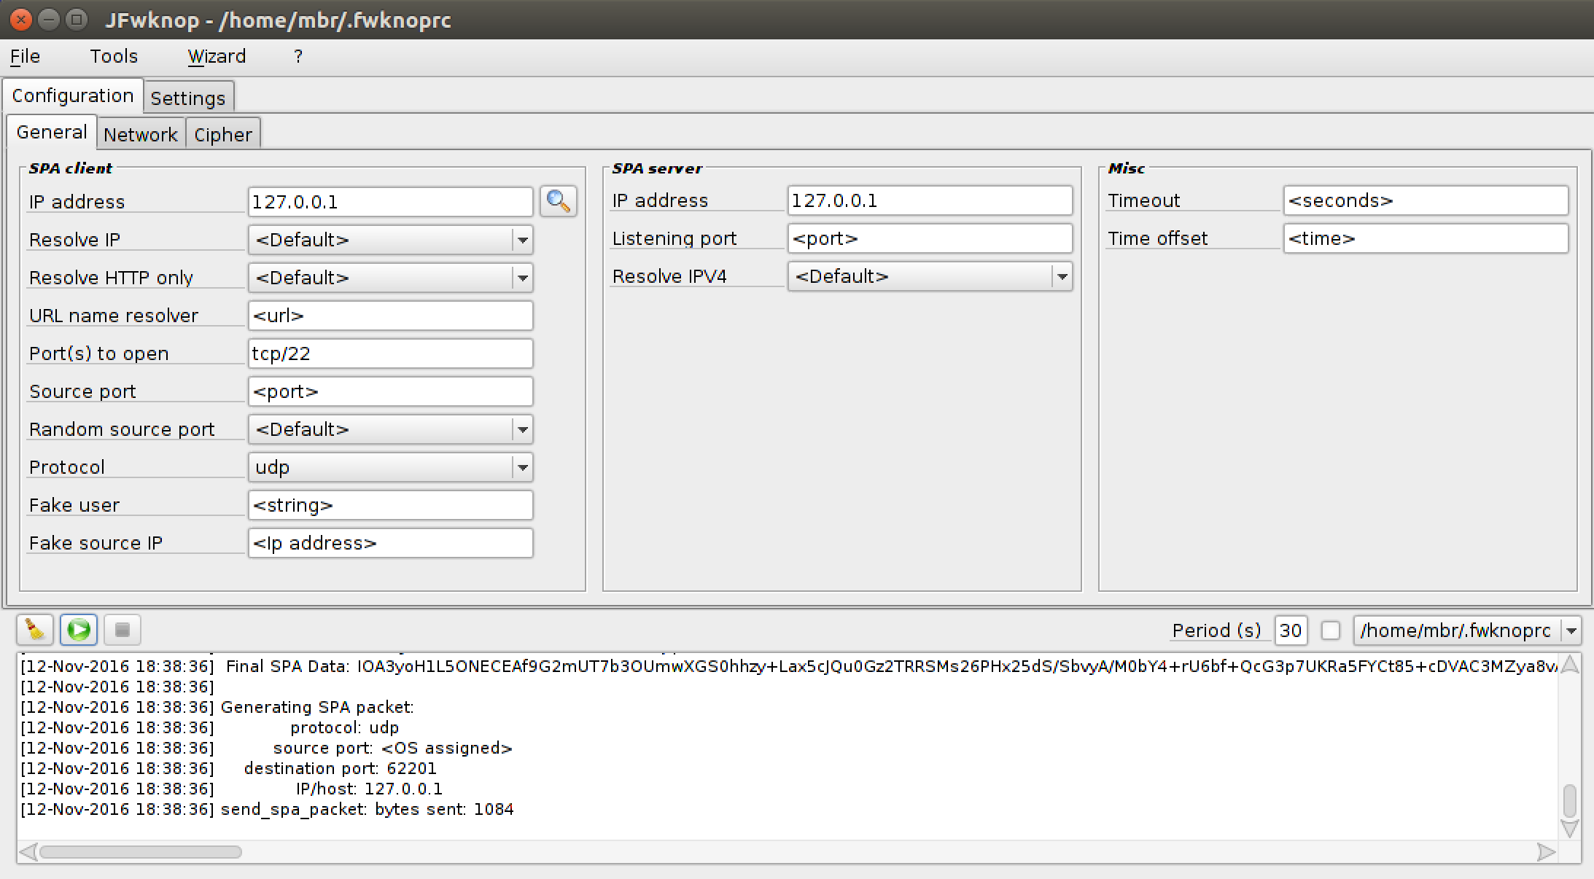Click the console scroll up arrow
1594x879 pixels.
(1570, 664)
